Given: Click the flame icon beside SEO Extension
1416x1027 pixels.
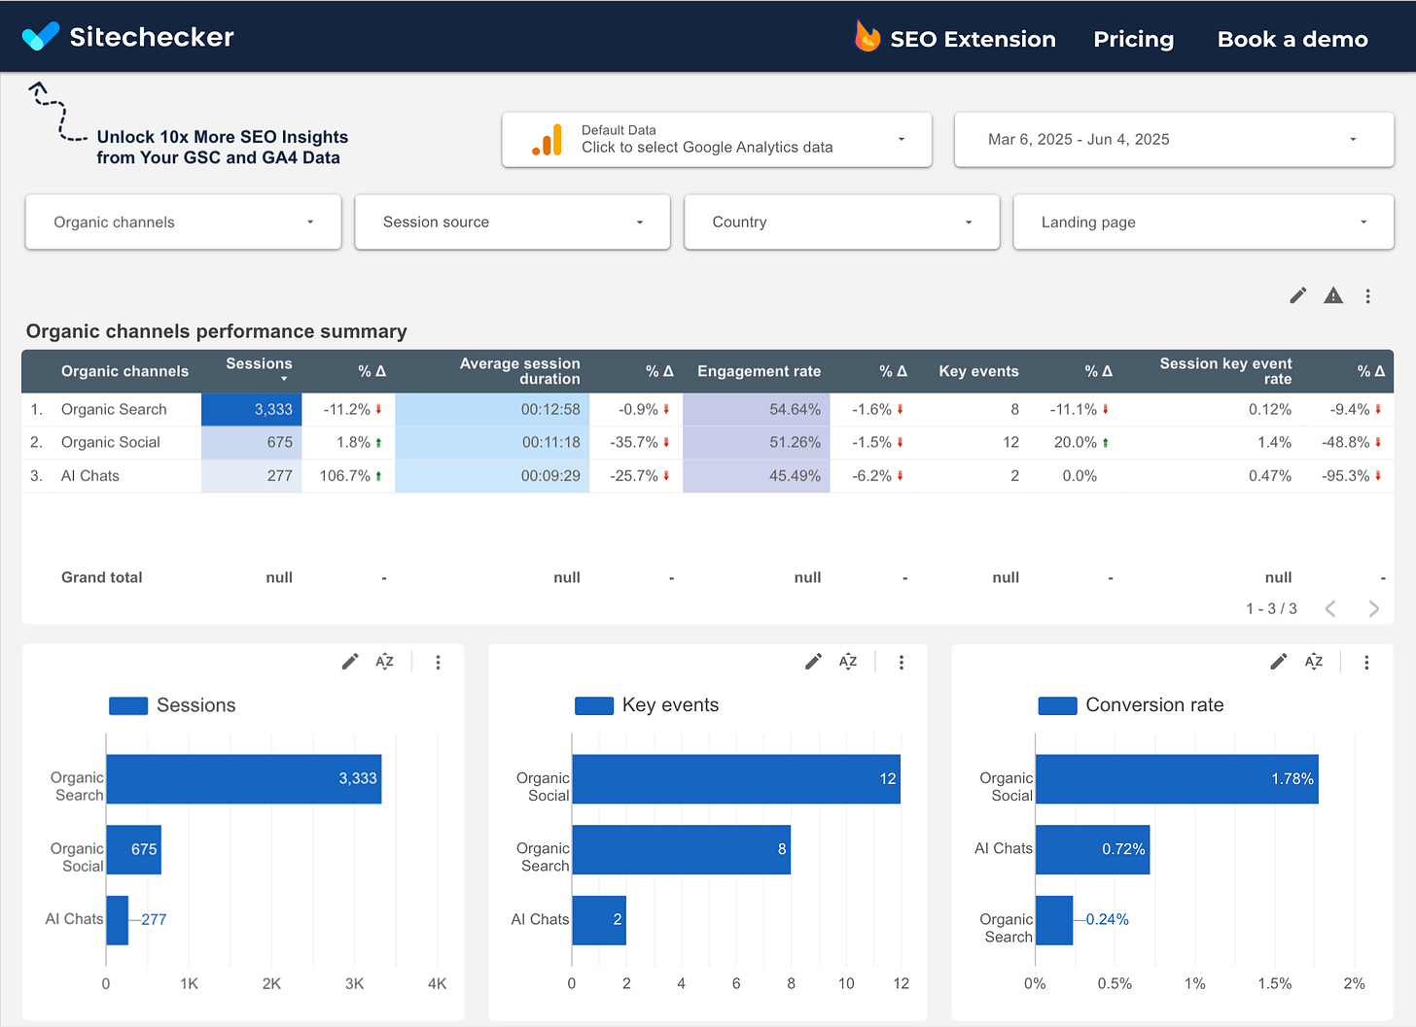Looking at the screenshot, I should [x=867, y=37].
